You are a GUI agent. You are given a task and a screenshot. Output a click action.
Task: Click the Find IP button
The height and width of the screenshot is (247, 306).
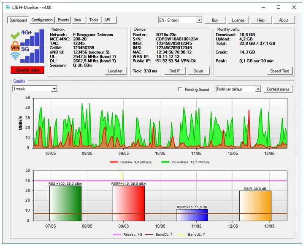(175, 71)
